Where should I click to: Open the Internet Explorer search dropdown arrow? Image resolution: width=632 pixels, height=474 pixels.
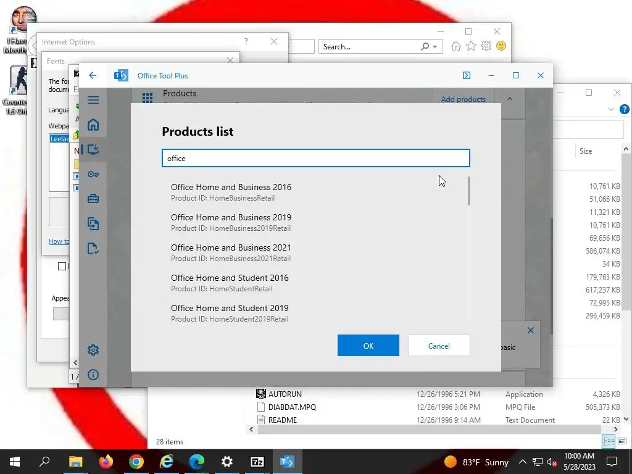click(x=435, y=47)
